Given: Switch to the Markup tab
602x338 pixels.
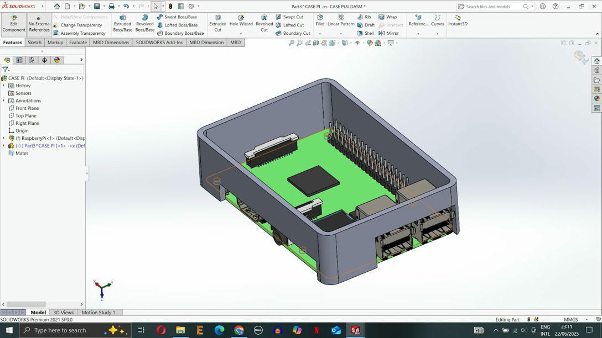Looking at the screenshot, I should tap(55, 43).
